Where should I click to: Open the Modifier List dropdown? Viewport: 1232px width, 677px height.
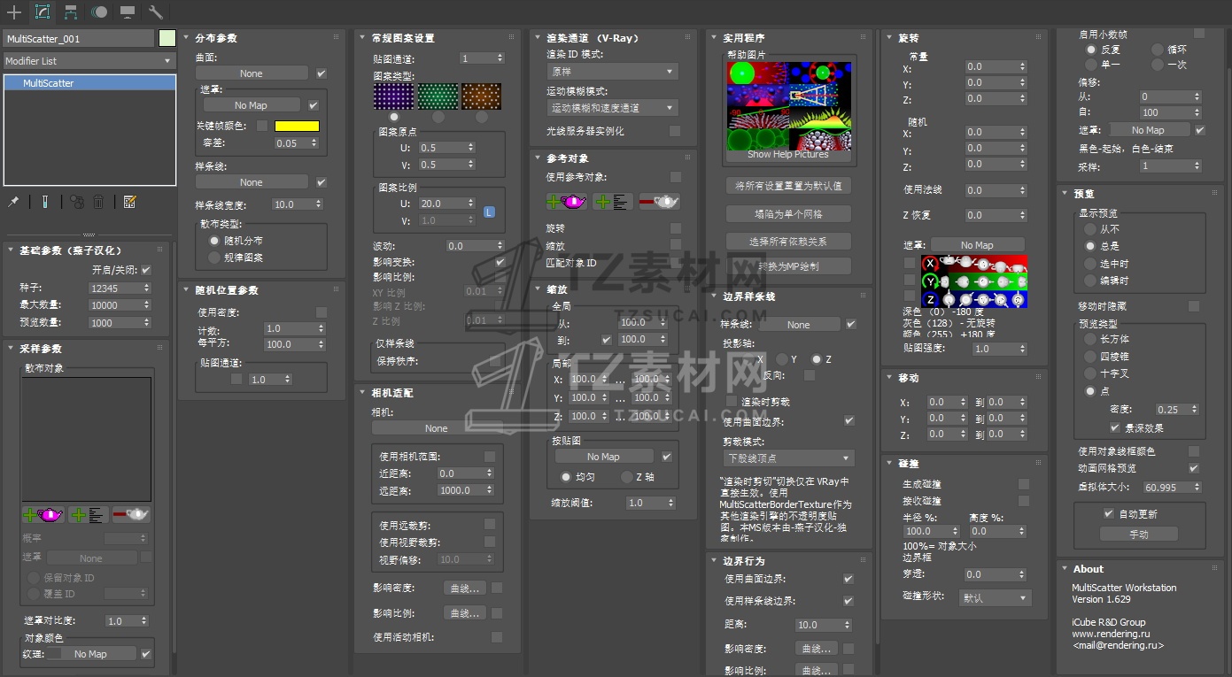[89, 61]
